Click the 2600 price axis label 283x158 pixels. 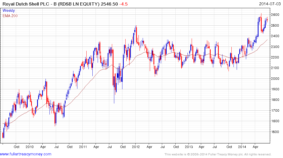[275, 15]
